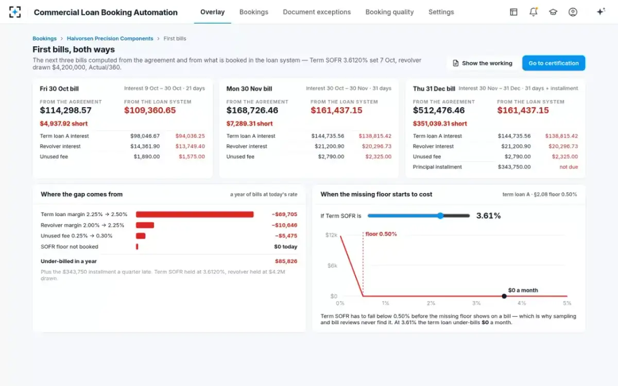Click the First bills, both ways page title
The height and width of the screenshot is (386, 618).
[x=74, y=49]
